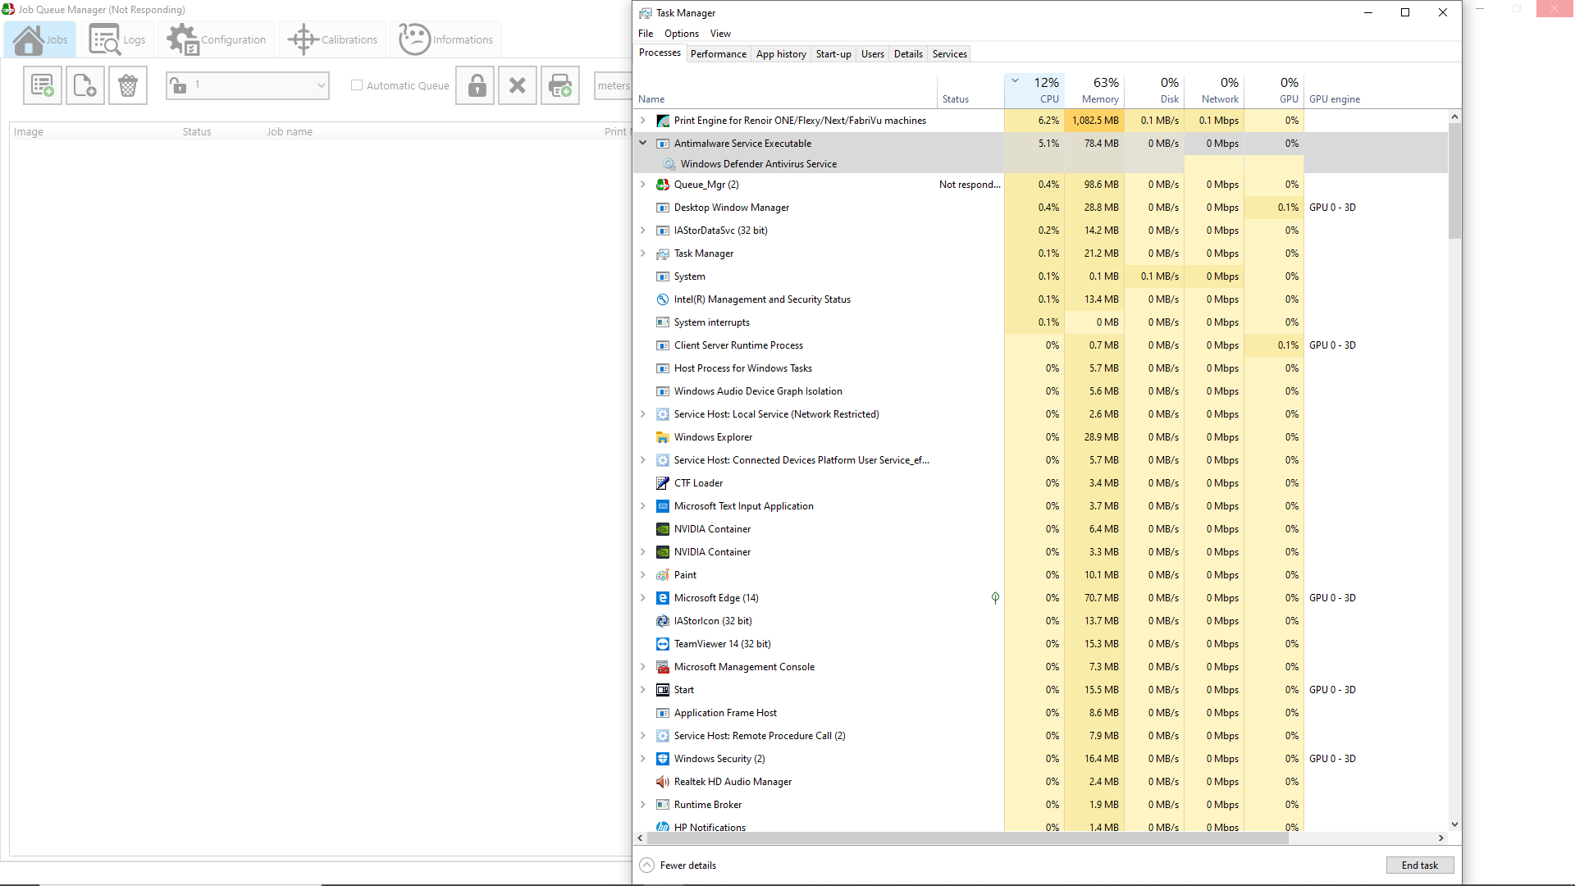Viewport: 1575px width, 886px height.
Task: Open the Informations face icon
Action: [414, 39]
